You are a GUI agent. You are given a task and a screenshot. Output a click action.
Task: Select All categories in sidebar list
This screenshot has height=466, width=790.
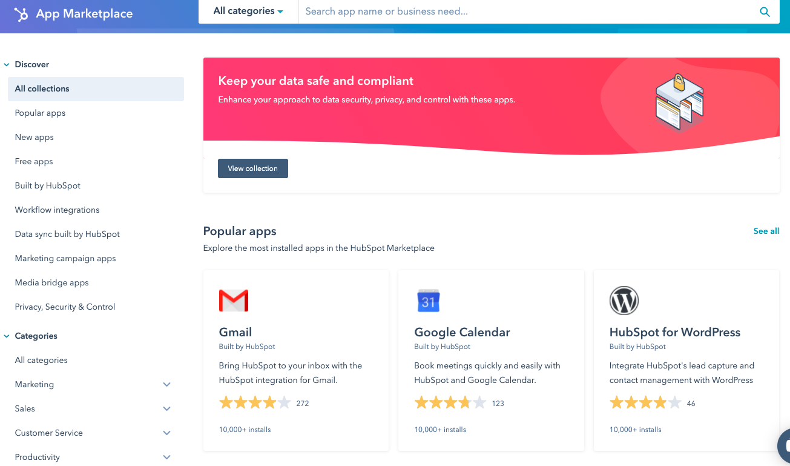point(41,360)
